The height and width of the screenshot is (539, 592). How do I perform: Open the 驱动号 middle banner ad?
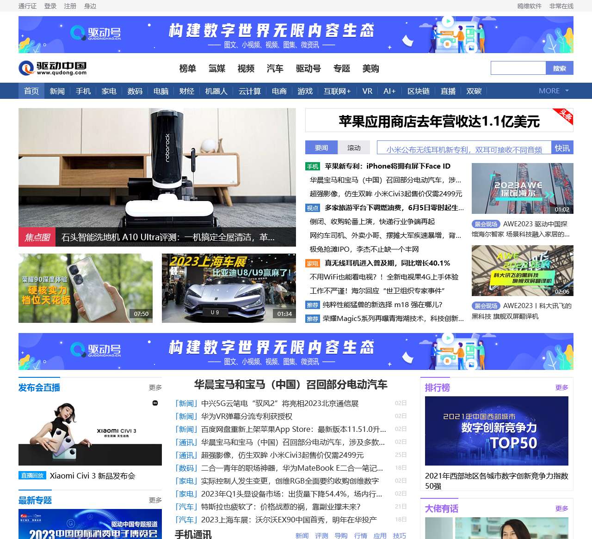[296, 351]
